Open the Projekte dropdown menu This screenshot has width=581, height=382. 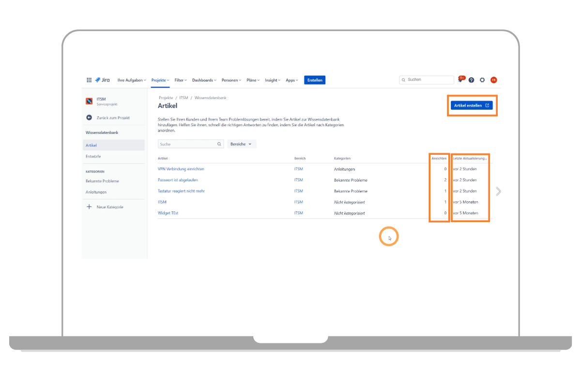160,80
